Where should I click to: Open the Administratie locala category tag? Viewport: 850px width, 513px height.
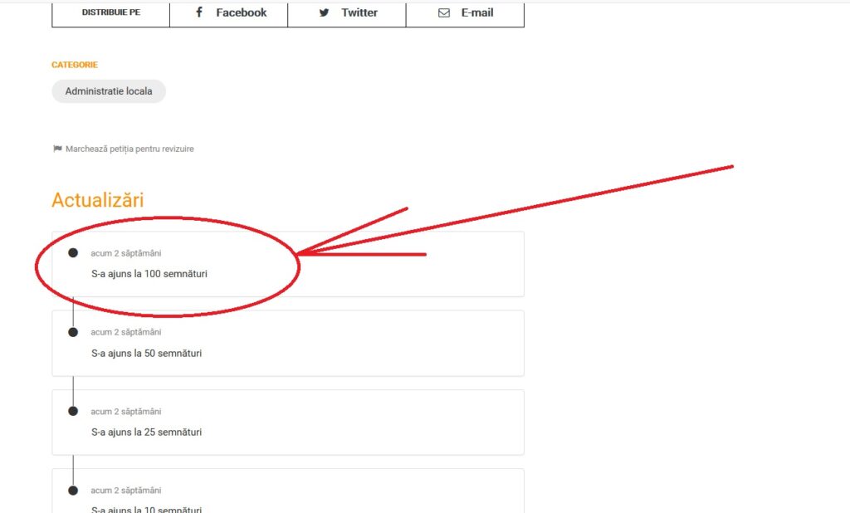pyautogui.click(x=109, y=91)
